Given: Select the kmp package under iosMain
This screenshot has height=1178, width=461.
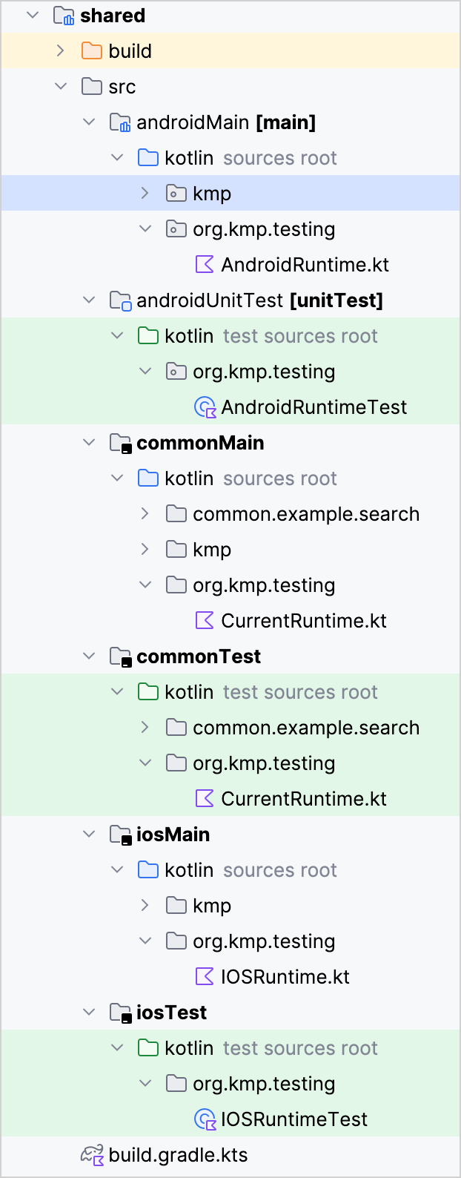Looking at the screenshot, I should 211,906.
